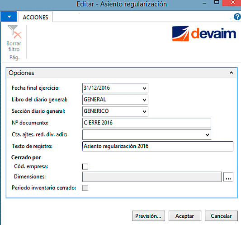Click the Cancelar button
The image size is (241, 225).
point(221,216)
